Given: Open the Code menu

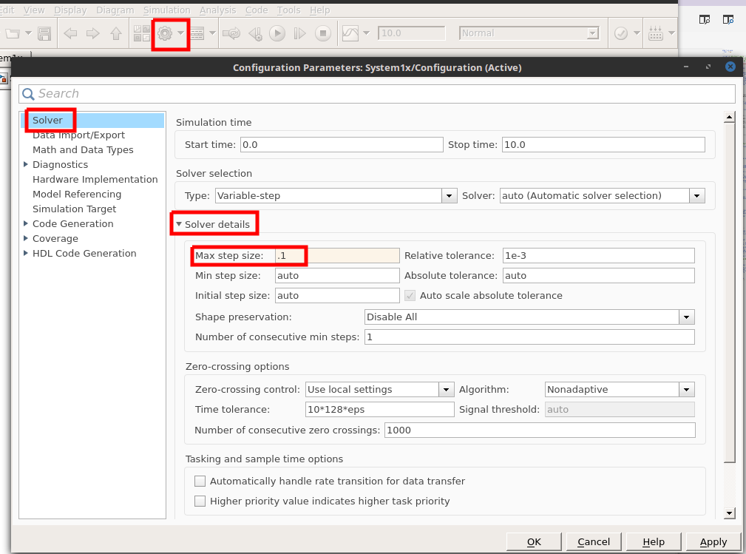Looking at the screenshot, I should click(x=257, y=10).
